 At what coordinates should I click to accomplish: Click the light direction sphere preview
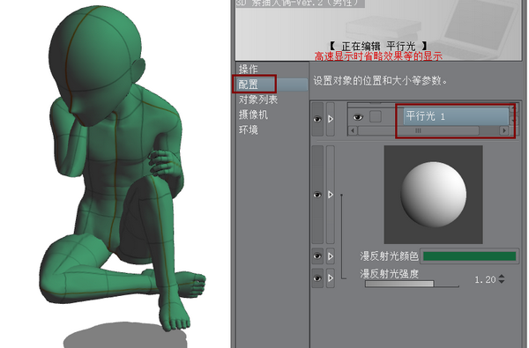(434, 195)
